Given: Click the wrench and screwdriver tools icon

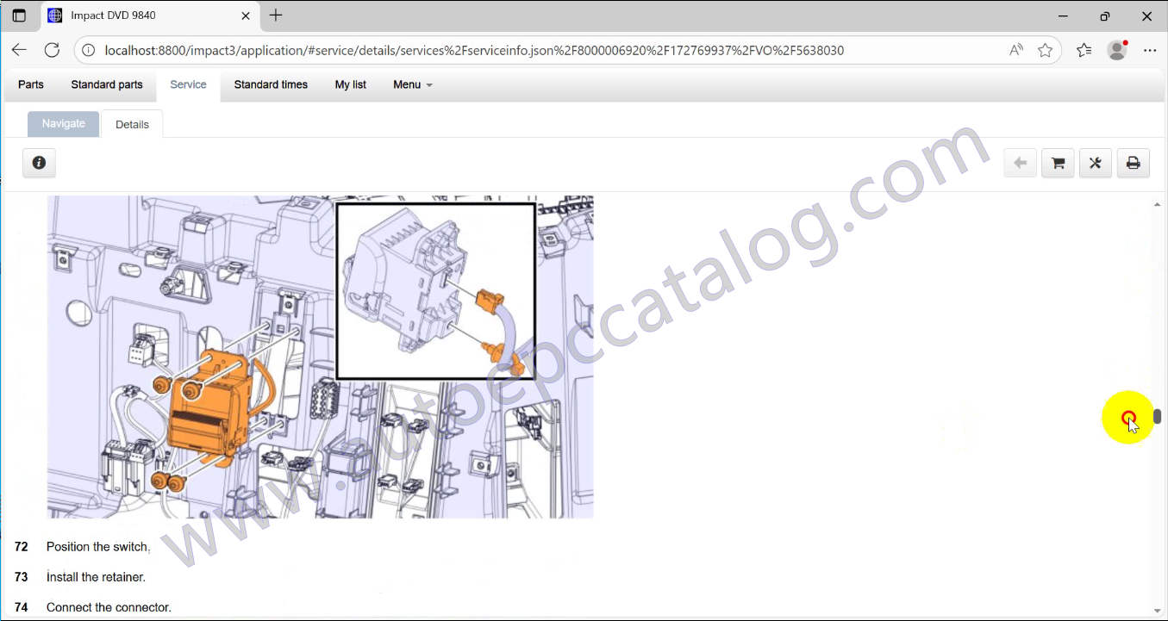Looking at the screenshot, I should coord(1096,163).
